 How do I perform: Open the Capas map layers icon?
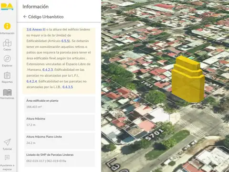(7, 43)
